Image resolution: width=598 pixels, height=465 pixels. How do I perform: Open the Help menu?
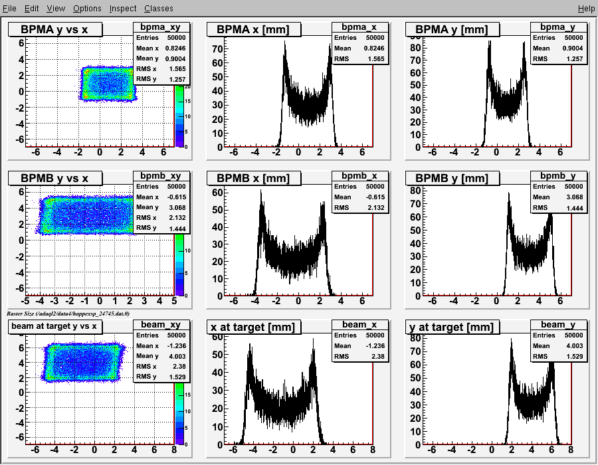point(586,9)
